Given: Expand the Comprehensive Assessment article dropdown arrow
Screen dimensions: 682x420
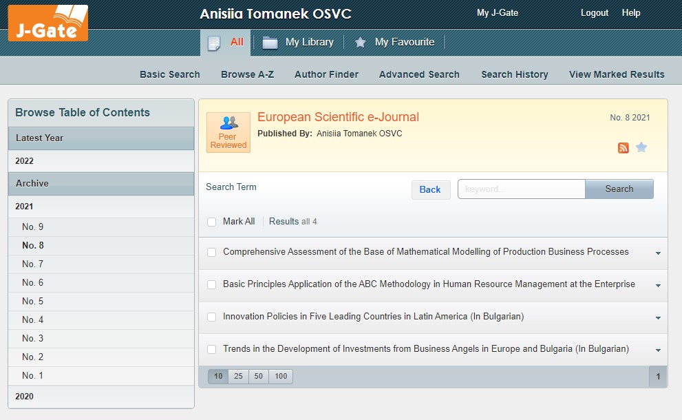Looking at the screenshot, I should 658,253.
